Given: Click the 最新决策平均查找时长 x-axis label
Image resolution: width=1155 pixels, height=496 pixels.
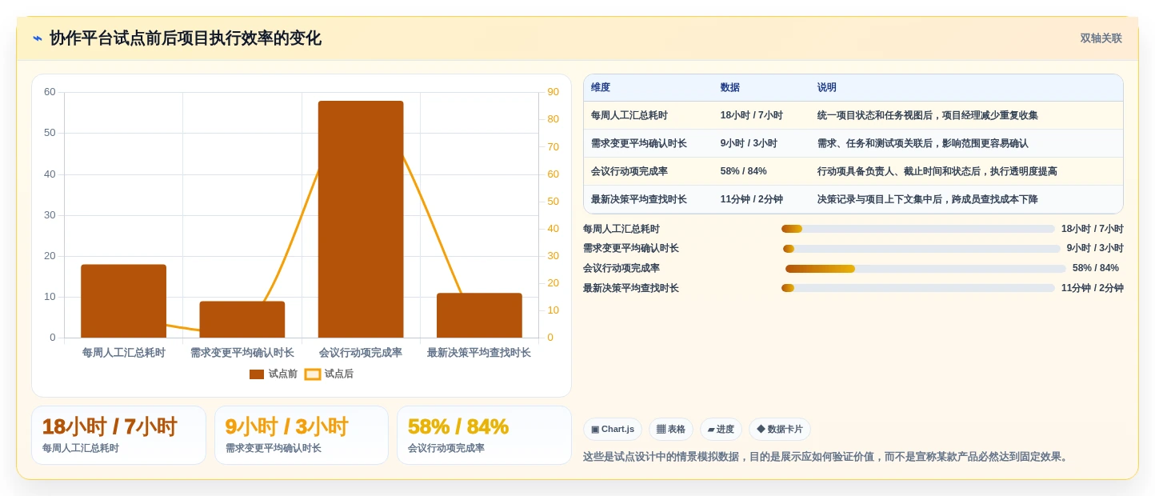Looking at the screenshot, I should 479,353.
